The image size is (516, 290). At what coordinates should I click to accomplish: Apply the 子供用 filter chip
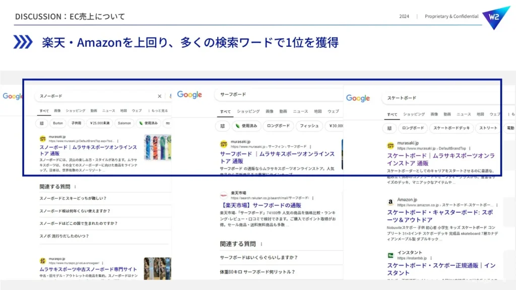pos(77,123)
